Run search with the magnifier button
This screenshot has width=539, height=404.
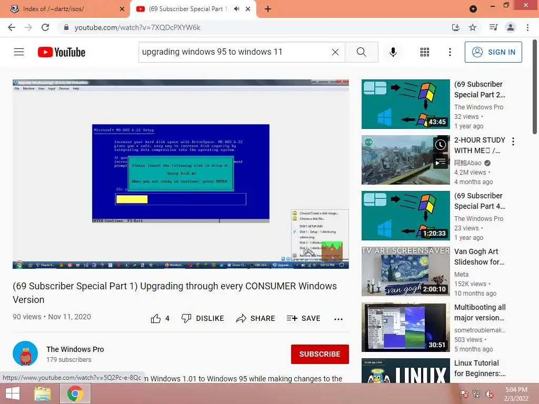coord(361,52)
